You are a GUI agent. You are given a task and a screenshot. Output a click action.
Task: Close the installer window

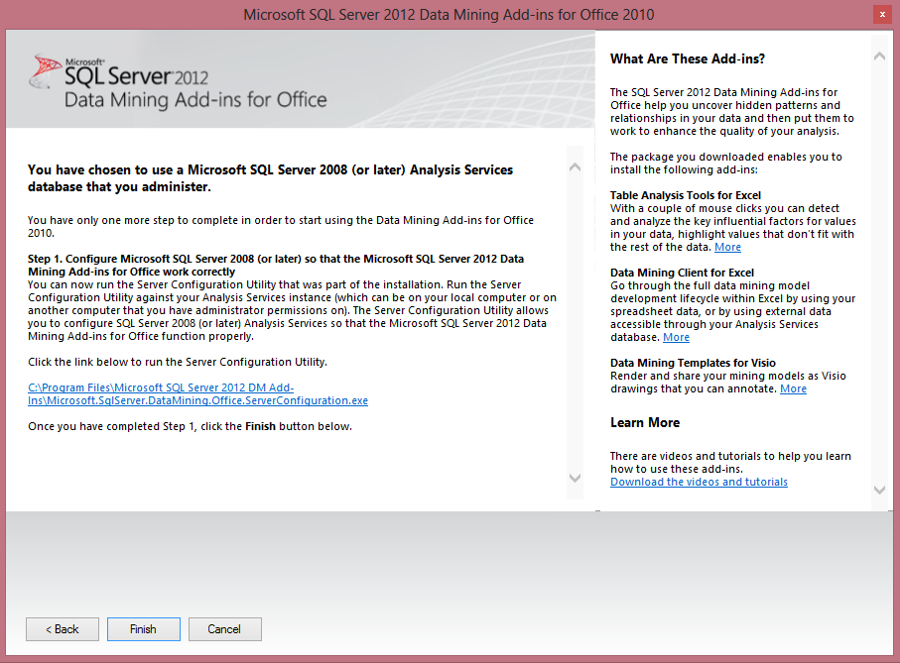click(x=882, y=14)
